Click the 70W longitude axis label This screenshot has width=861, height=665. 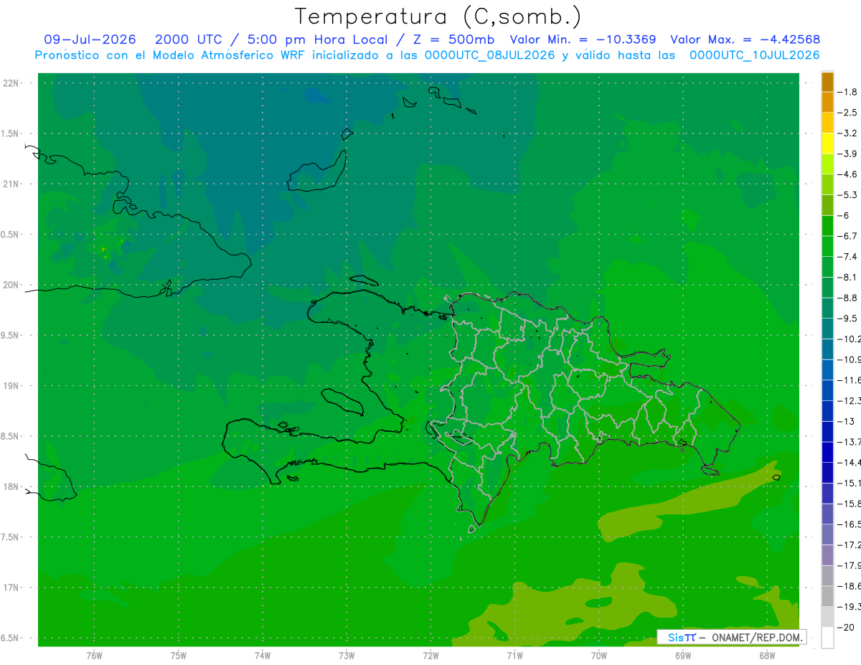598,655
